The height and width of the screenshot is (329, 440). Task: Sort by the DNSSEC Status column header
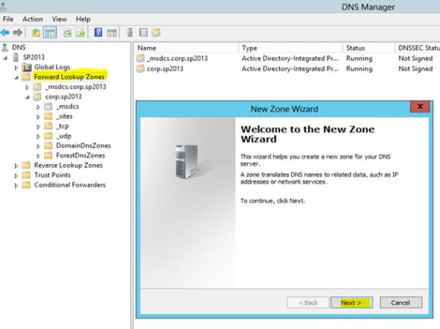pos(418,48)
